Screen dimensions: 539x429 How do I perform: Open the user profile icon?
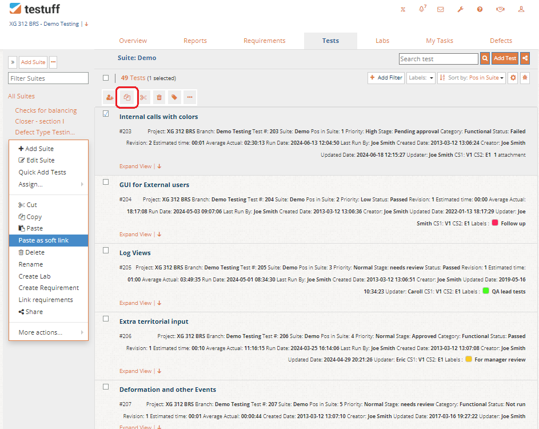521,9
